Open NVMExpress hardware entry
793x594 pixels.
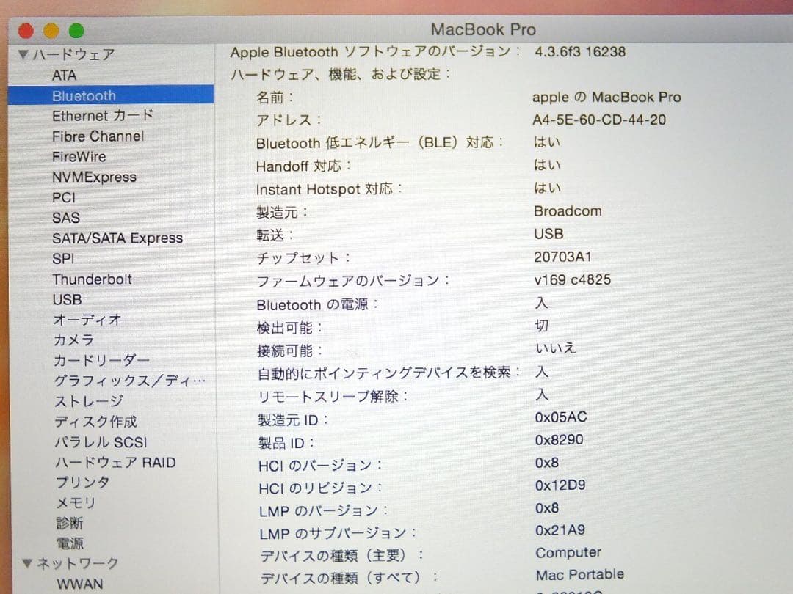point(94,177)
